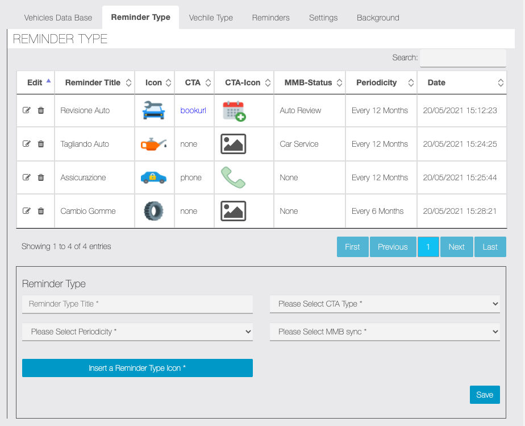Sort table by Reminder Title
525x426 pixels.
95,82
